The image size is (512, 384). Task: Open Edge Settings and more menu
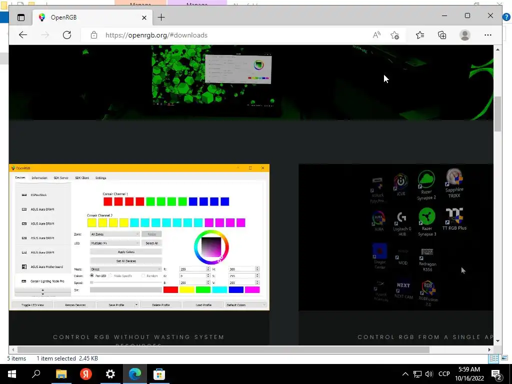488,35
